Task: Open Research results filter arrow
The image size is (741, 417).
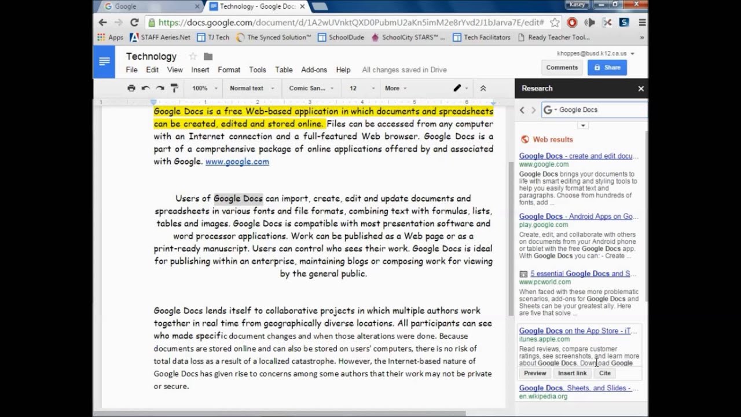Action: coord(583,126)
